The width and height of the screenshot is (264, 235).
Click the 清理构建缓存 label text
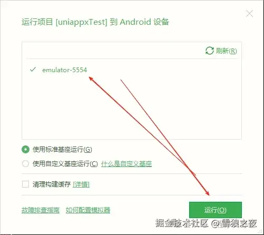coord(52,184)
